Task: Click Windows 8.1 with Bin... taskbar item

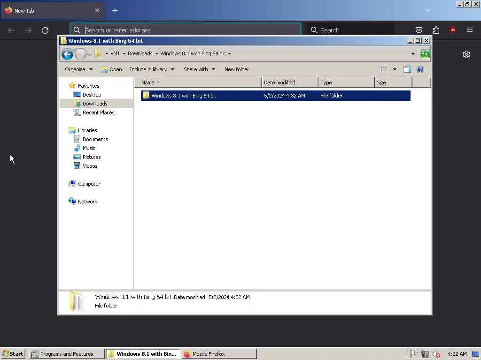Action: pyautogui.click(x=143, y=354)
